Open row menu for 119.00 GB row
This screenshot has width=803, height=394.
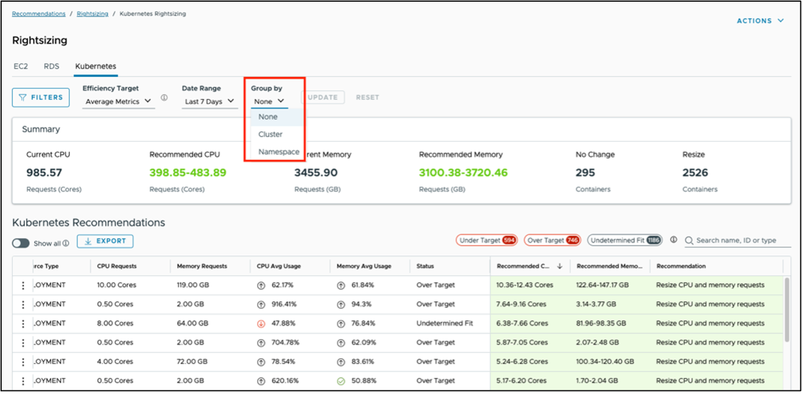pyautogui.click(x=23, y=286)
